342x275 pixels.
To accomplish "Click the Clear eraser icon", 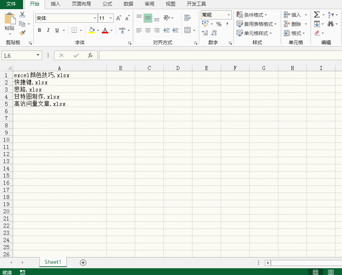I will pos(317,33).
